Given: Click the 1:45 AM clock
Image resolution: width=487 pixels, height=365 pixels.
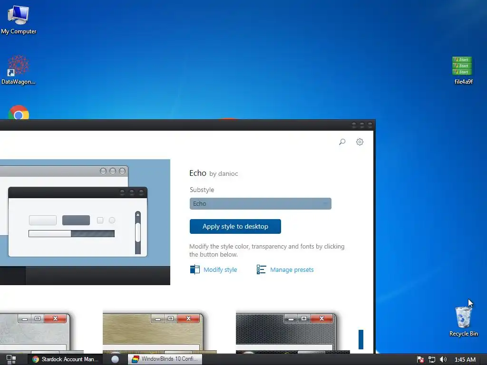Looking at the screenshot, I should [465, 359].
